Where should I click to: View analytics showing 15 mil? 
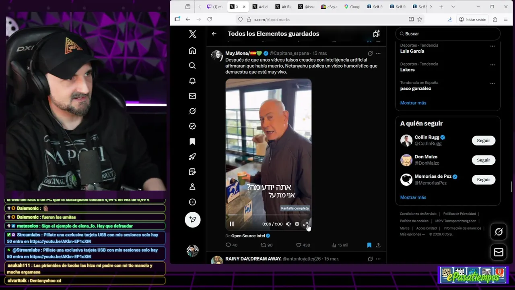pos(340,245)
